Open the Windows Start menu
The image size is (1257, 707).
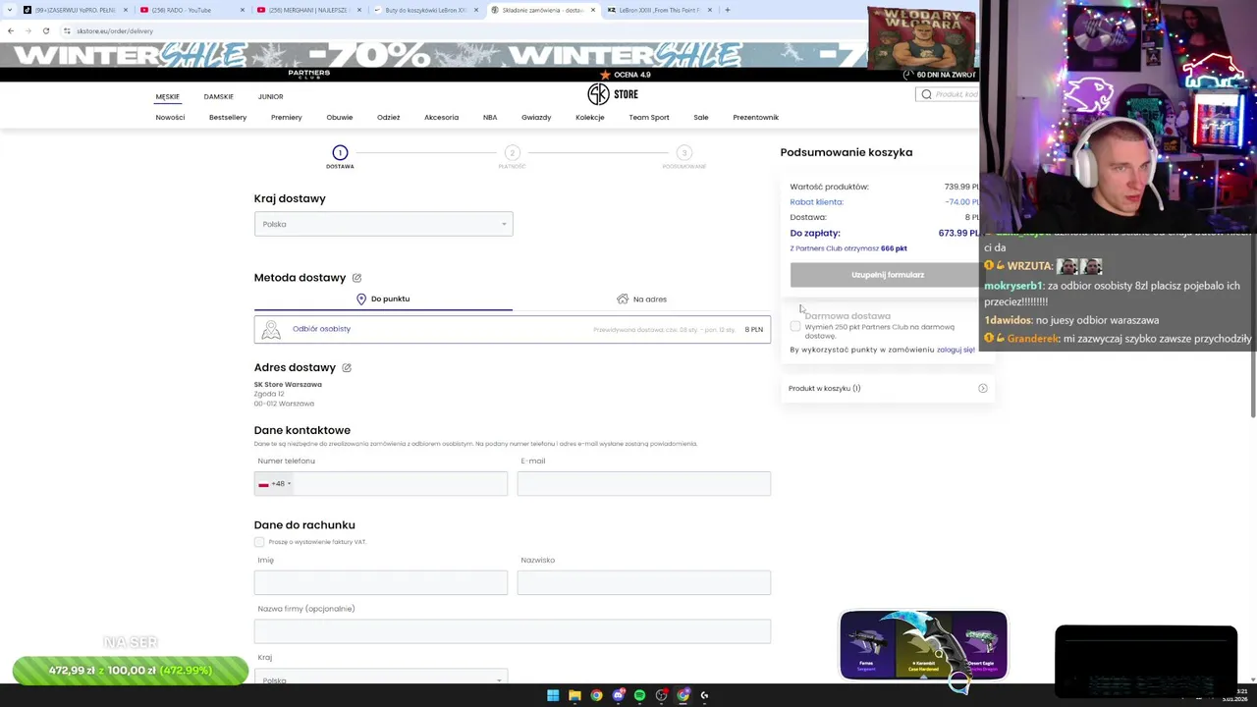[553, 695]
